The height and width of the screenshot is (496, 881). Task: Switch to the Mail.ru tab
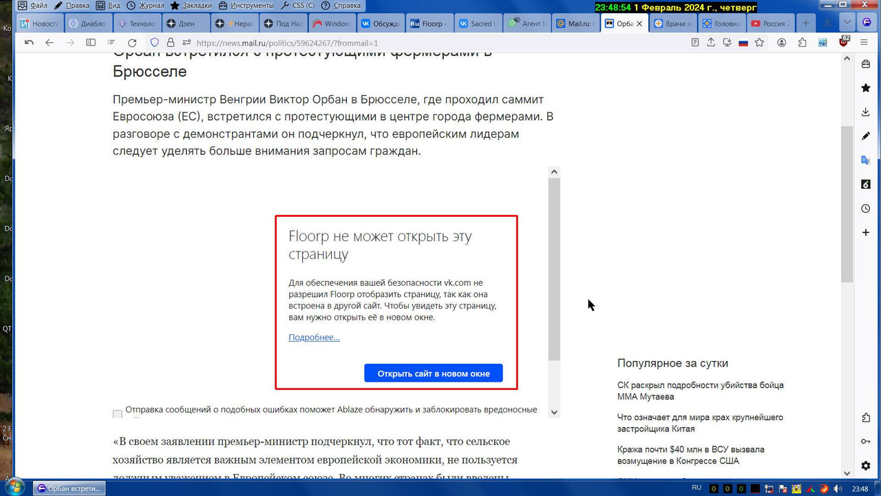(575, 21)
